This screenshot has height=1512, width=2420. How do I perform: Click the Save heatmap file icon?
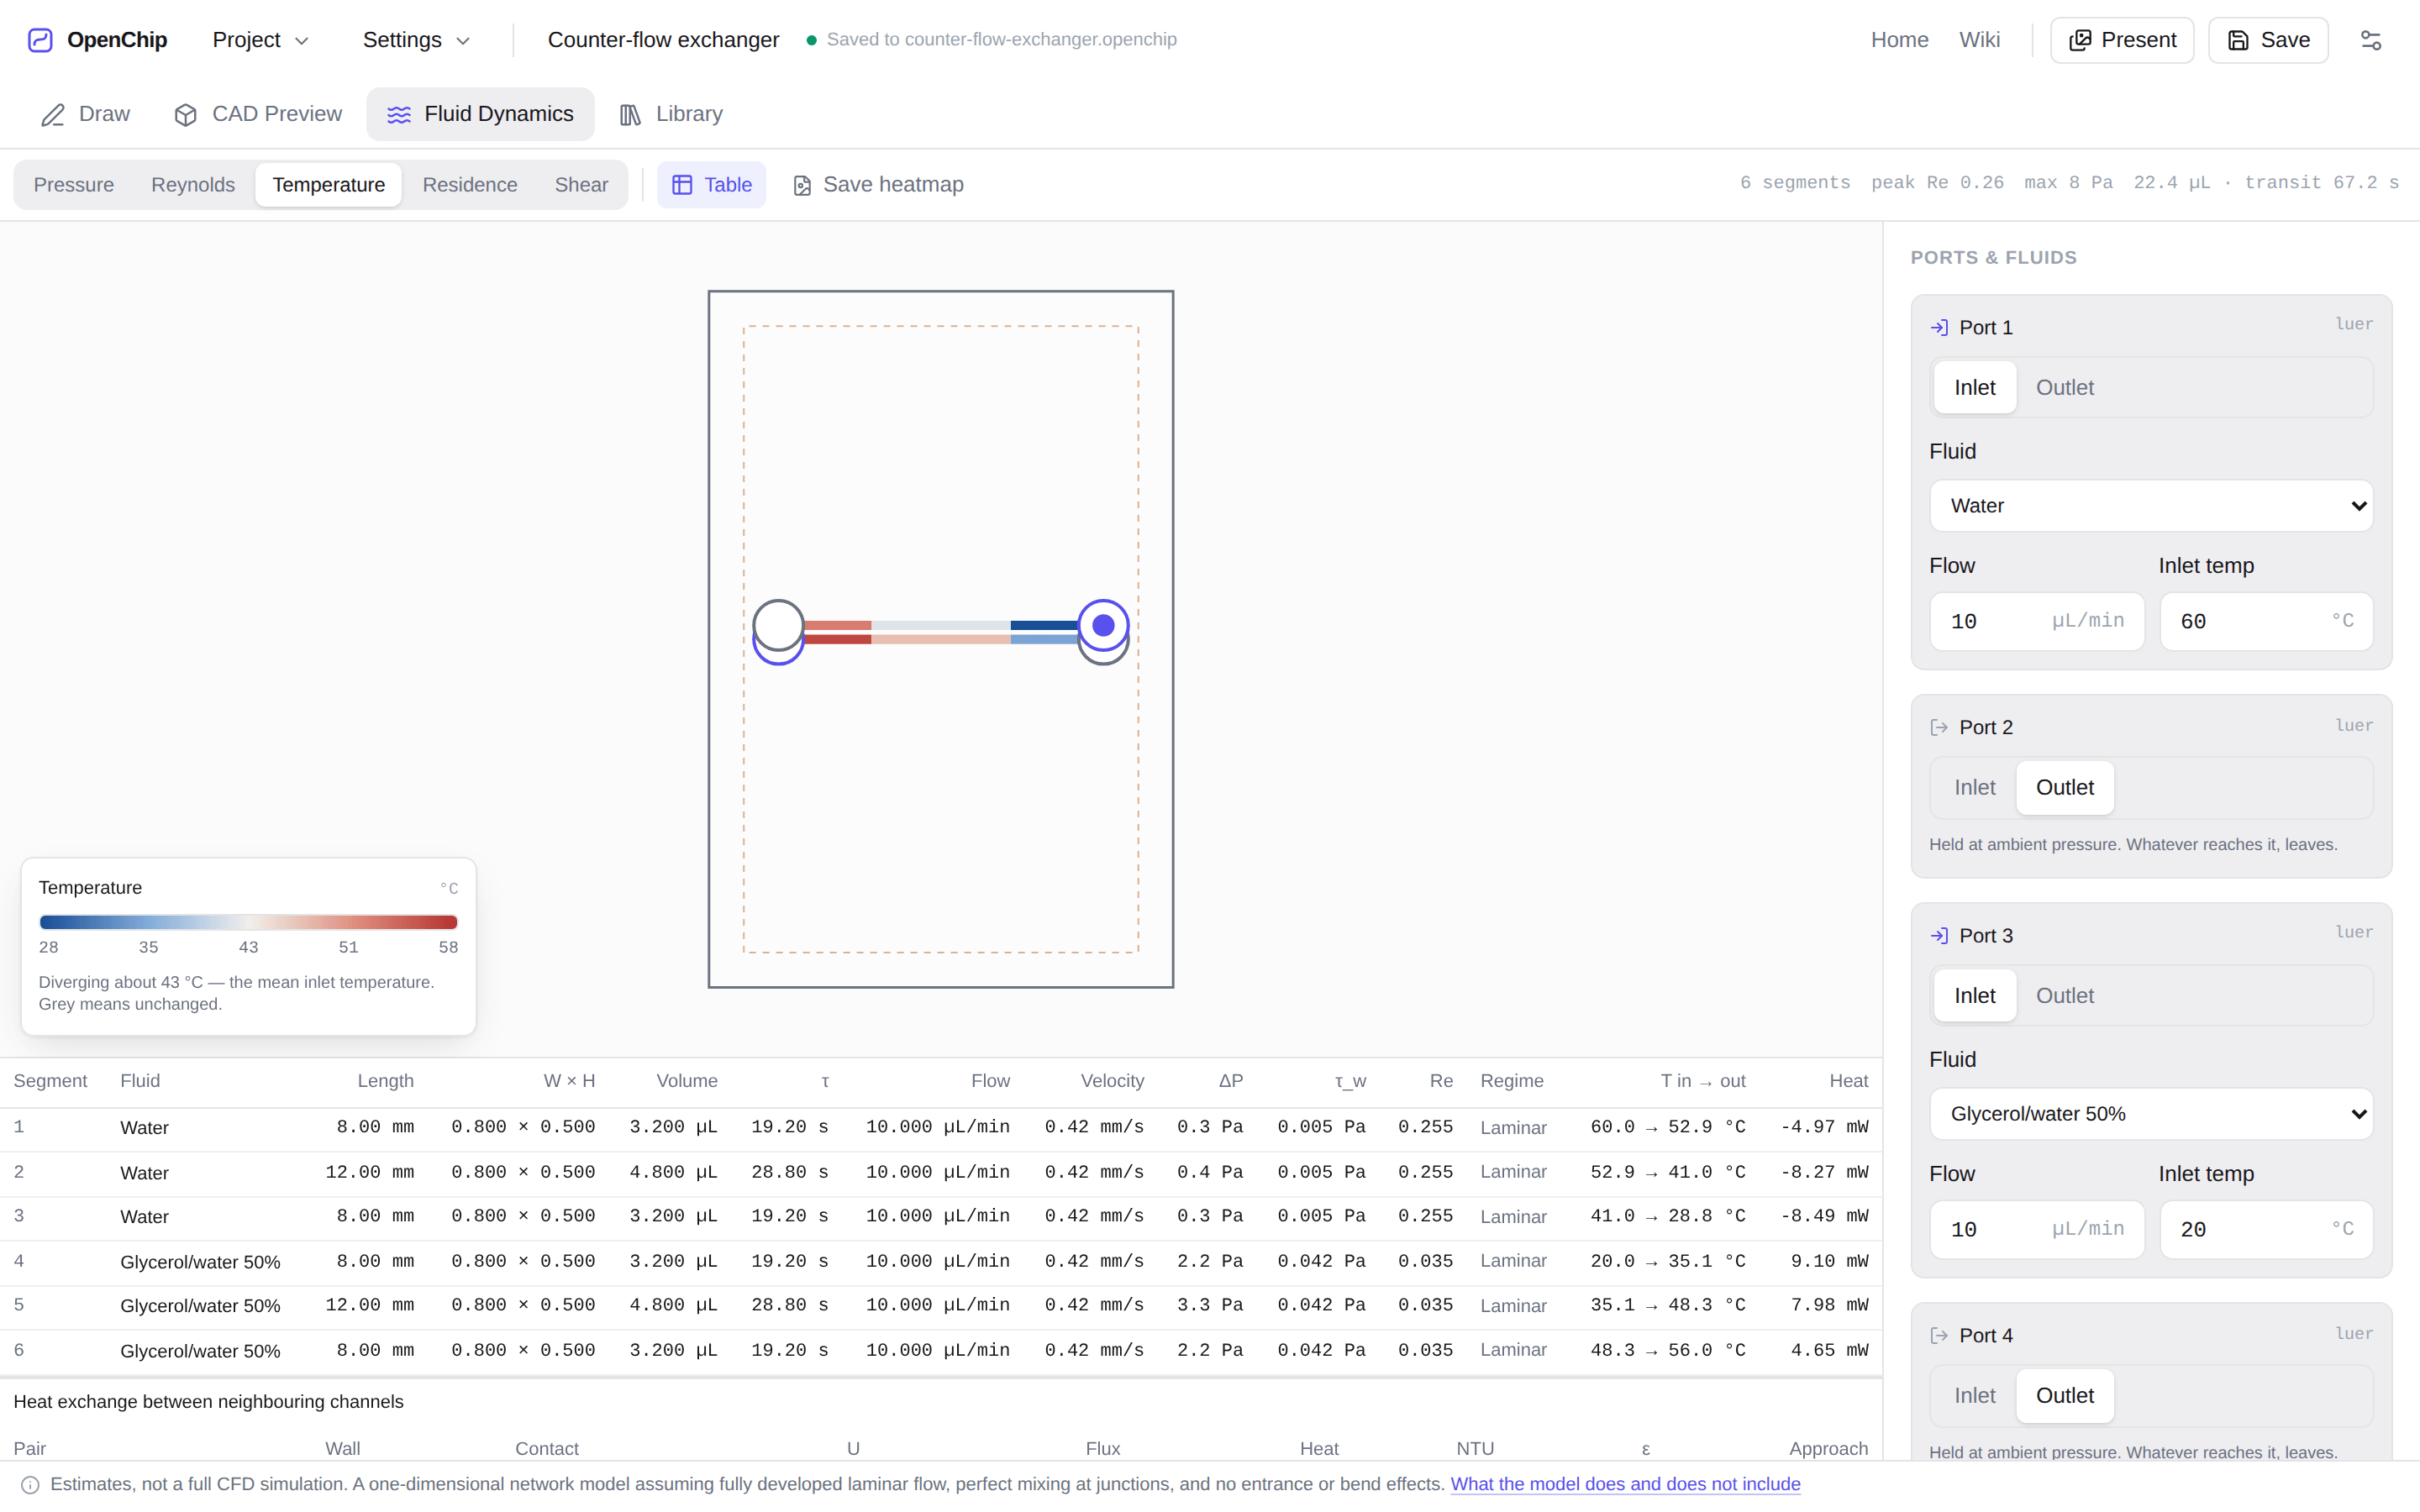point(802,186)
